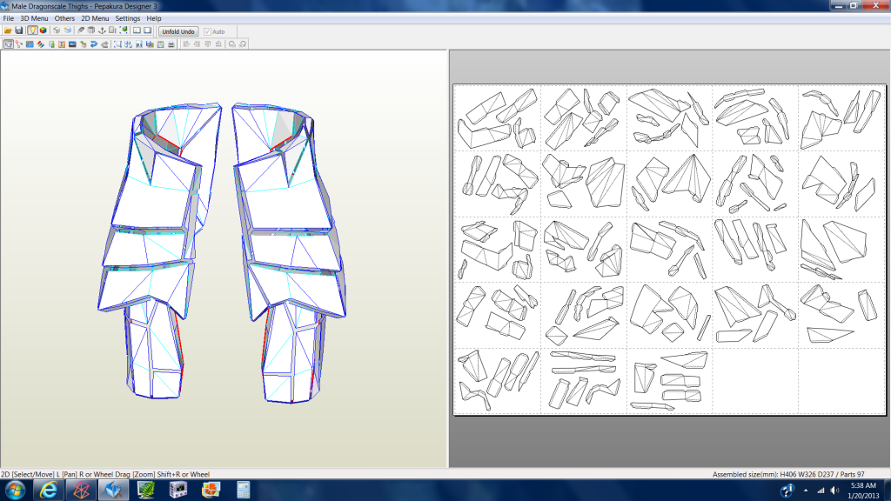
Task: Click the printer icon
Action: 171,44
